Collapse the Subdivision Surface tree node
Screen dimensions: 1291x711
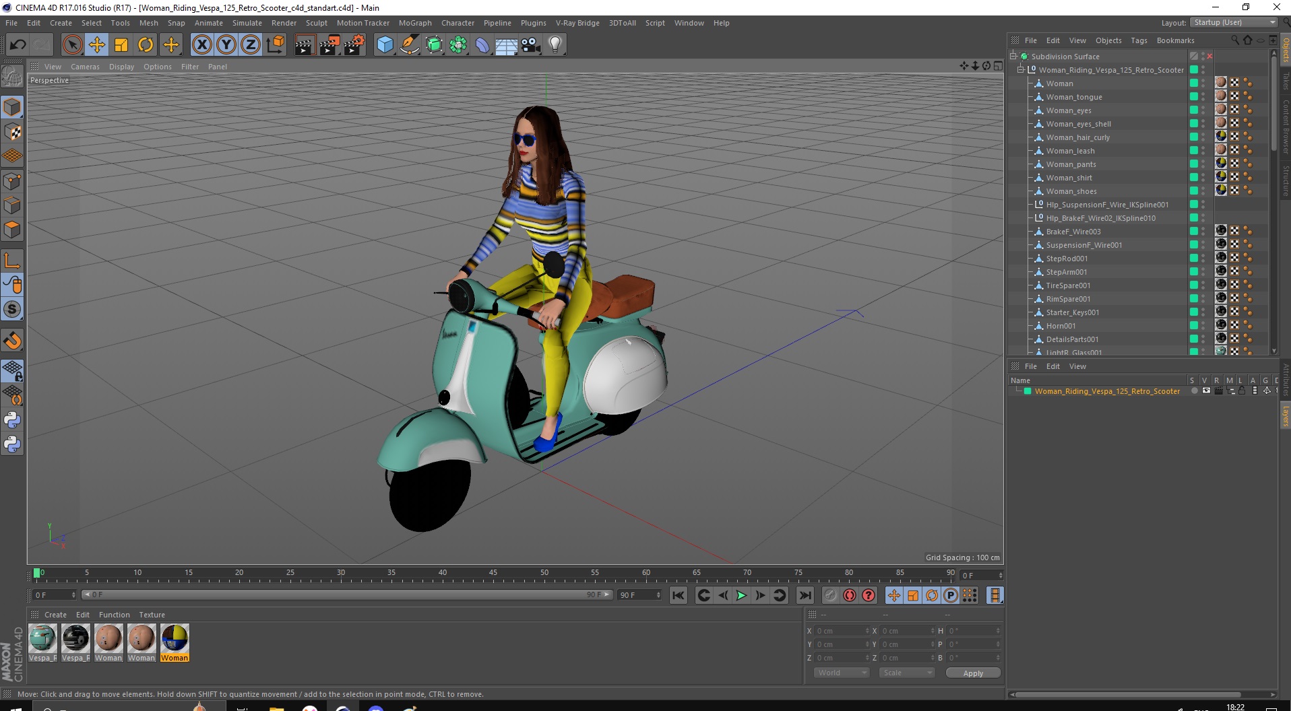(1013, 57)
